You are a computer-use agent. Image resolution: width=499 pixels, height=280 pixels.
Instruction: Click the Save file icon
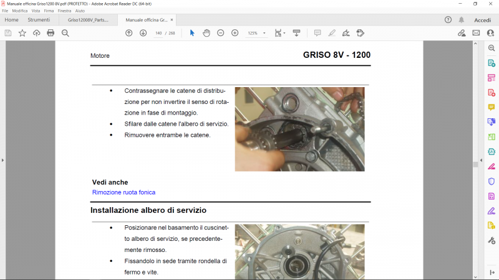click(x=8, y=33)
